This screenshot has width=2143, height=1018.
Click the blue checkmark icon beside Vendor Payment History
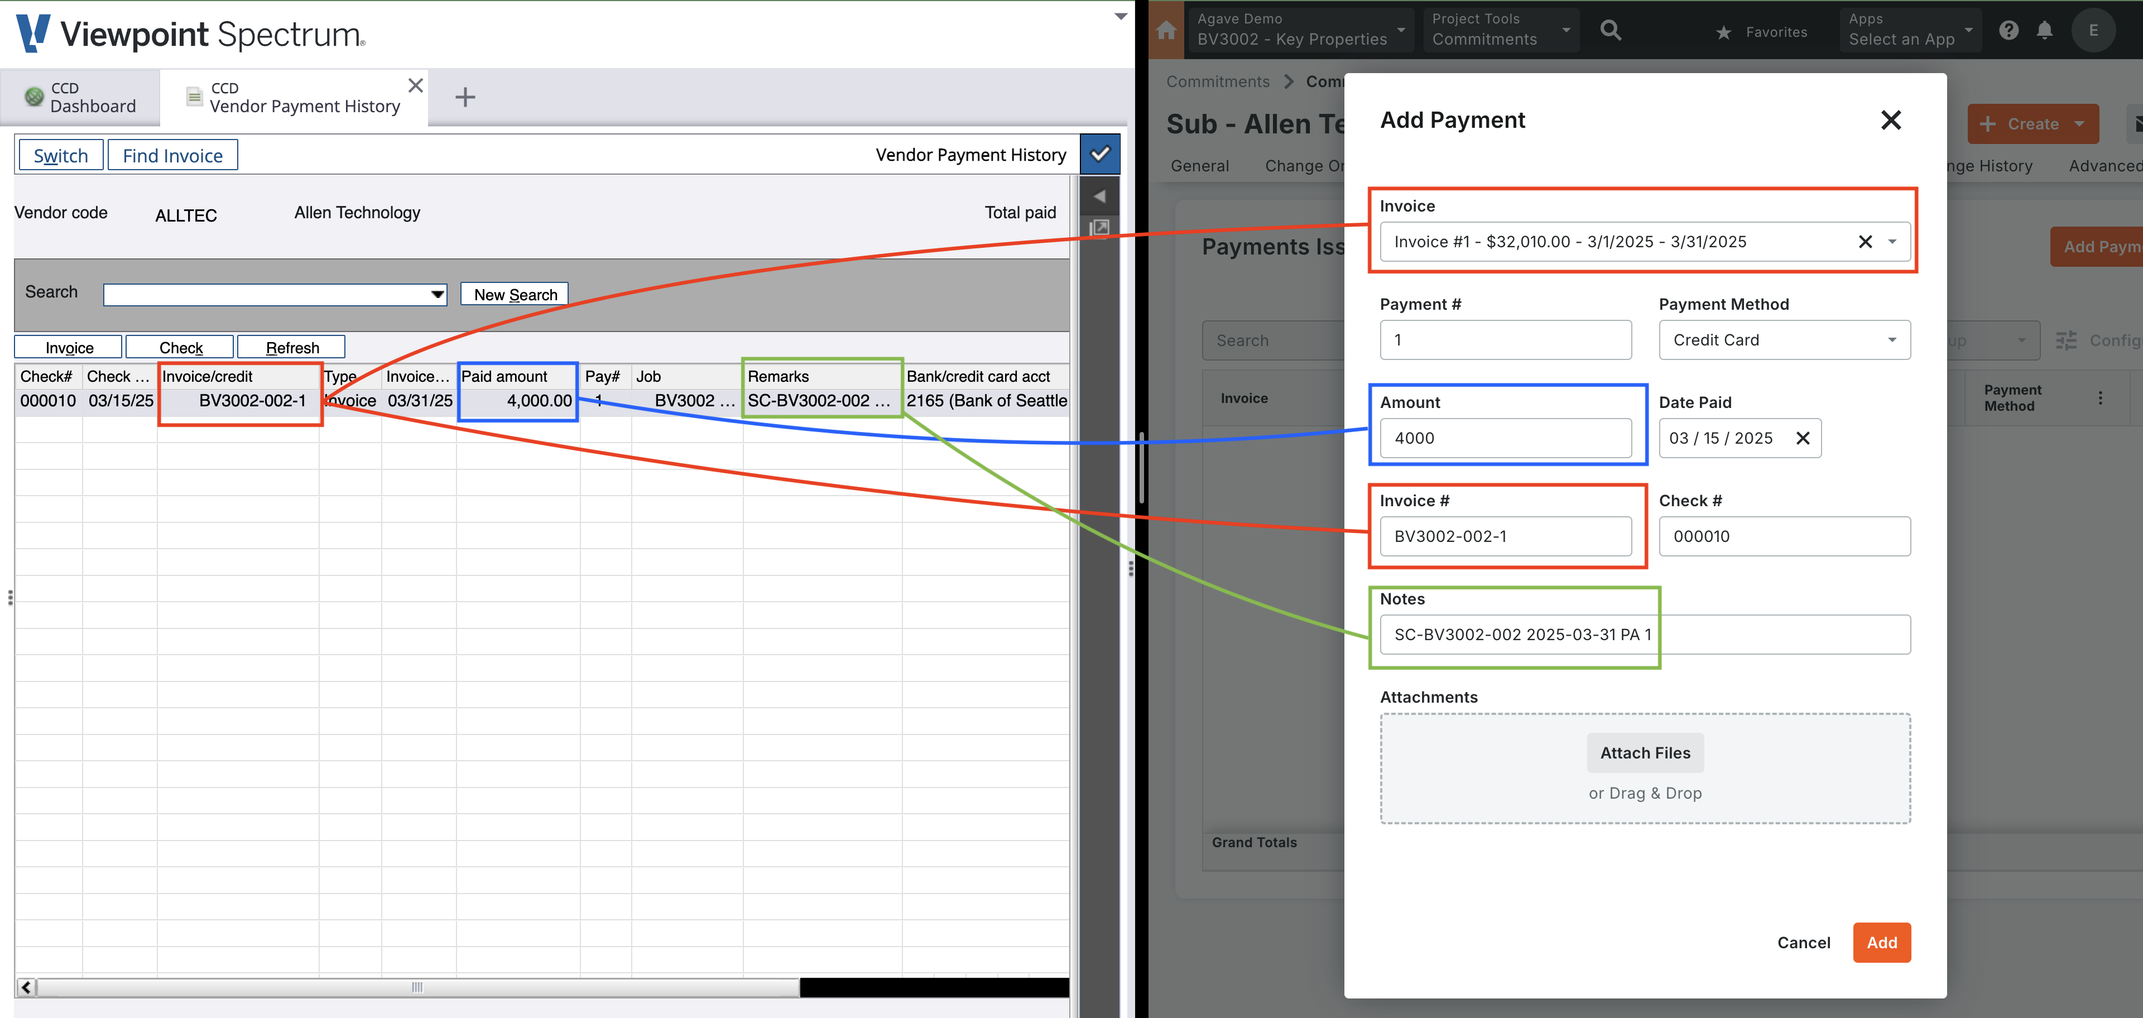(x=1100, y=154)
